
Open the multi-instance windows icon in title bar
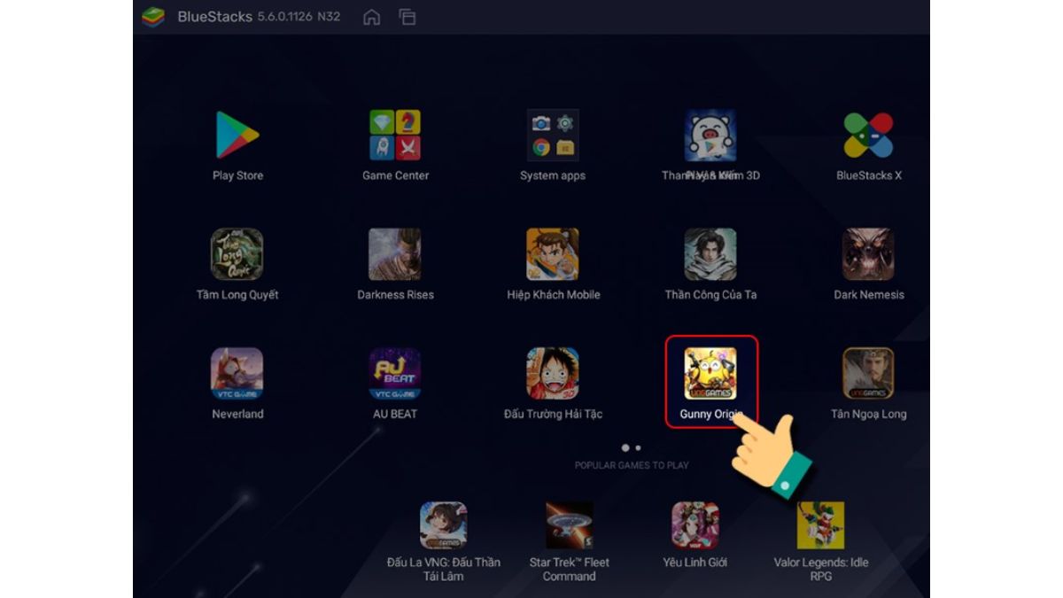click(407, 17)
